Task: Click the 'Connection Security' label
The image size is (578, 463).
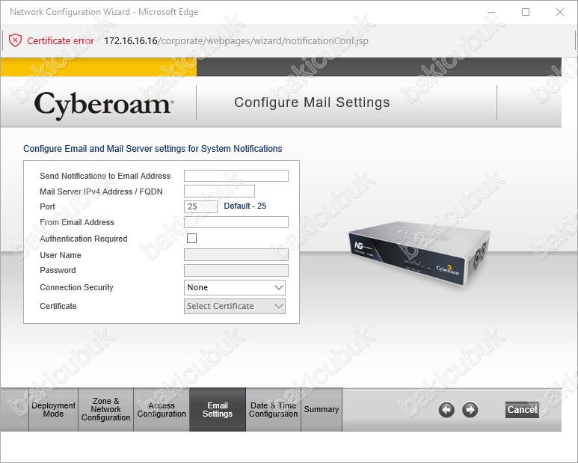Action: tap(76, 287)
